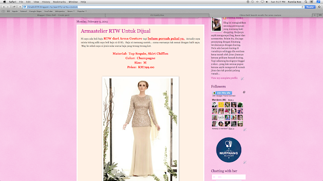This screenshot has height=181, width=323.
Task: Click View my complete profile
Action: [x=224, y=78]
